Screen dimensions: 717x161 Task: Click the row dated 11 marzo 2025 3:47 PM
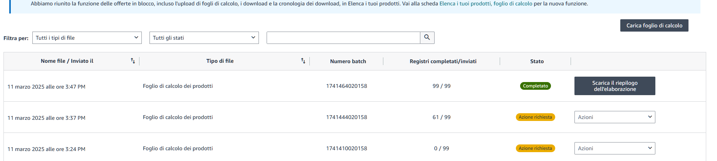click(x=354, y=86)
